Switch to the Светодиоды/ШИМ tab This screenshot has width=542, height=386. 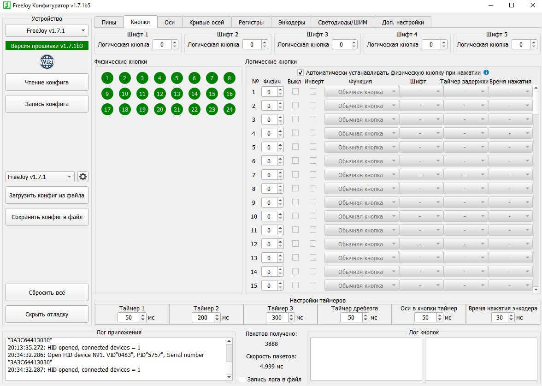342,22
